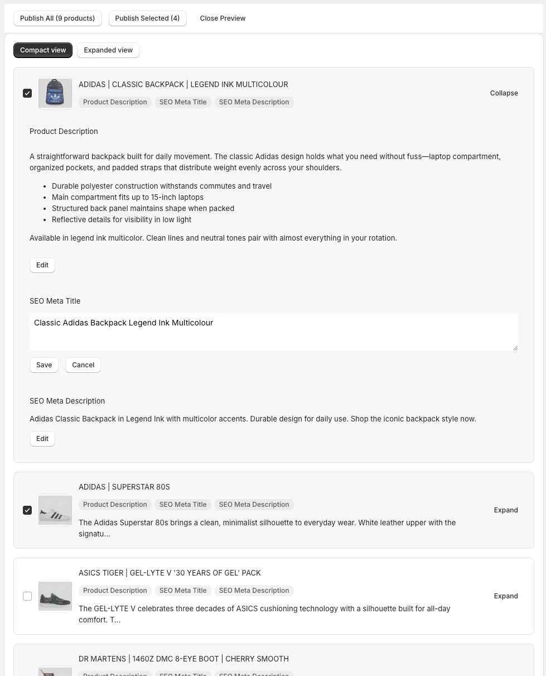The width and height of the screenshot is (546, 676).
Task: Select the ASICS Tiger Gel-Lyte V checkbox
Action: pos(27,596)
